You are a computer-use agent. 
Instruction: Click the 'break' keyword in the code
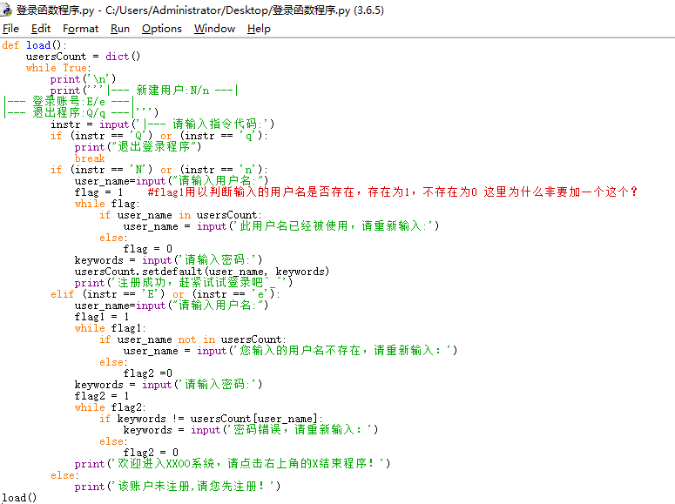90,158
